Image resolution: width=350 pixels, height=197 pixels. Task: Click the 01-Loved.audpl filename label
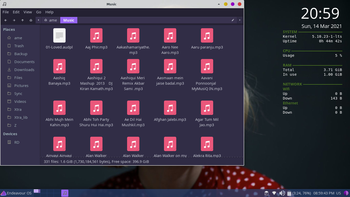coord(59,47)
